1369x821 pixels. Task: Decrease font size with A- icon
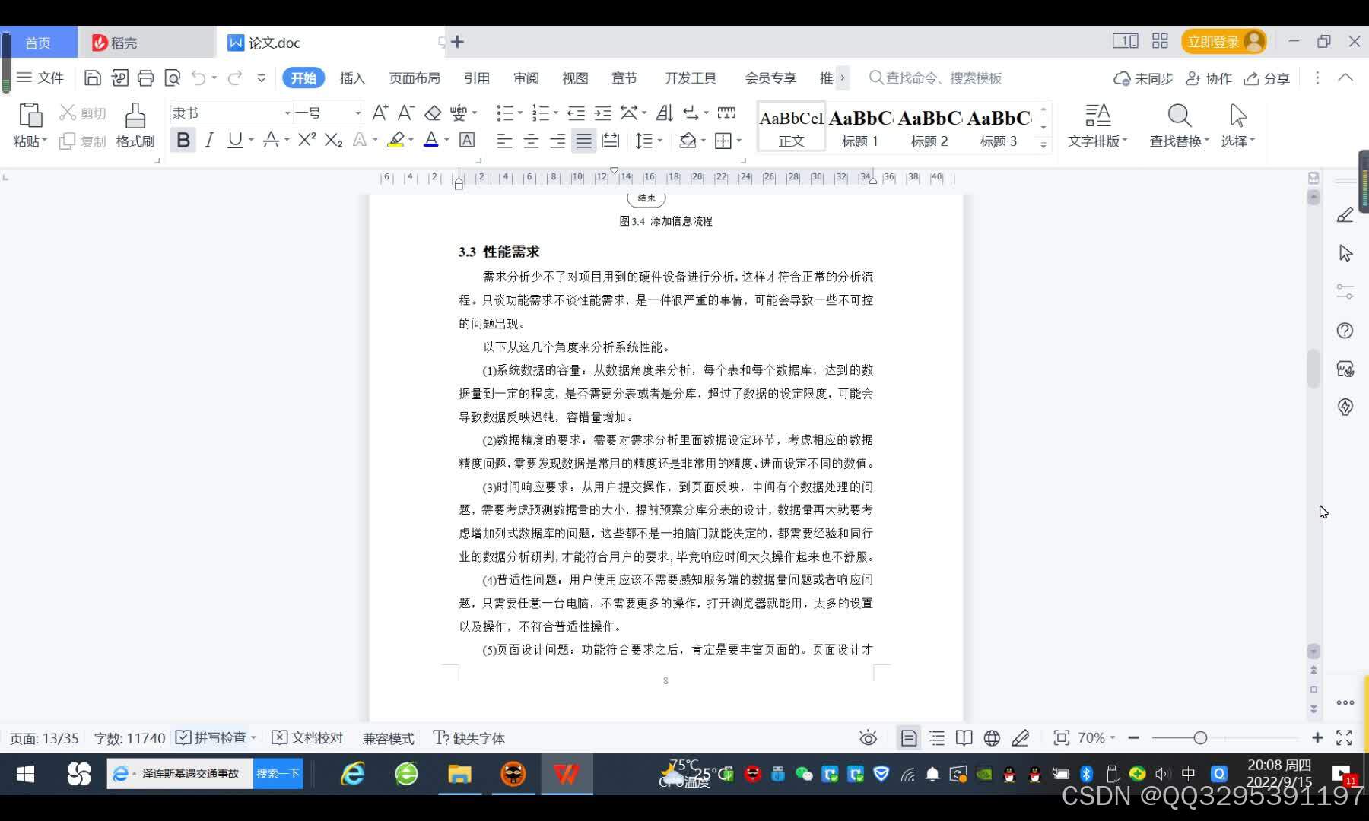point(406,113)
